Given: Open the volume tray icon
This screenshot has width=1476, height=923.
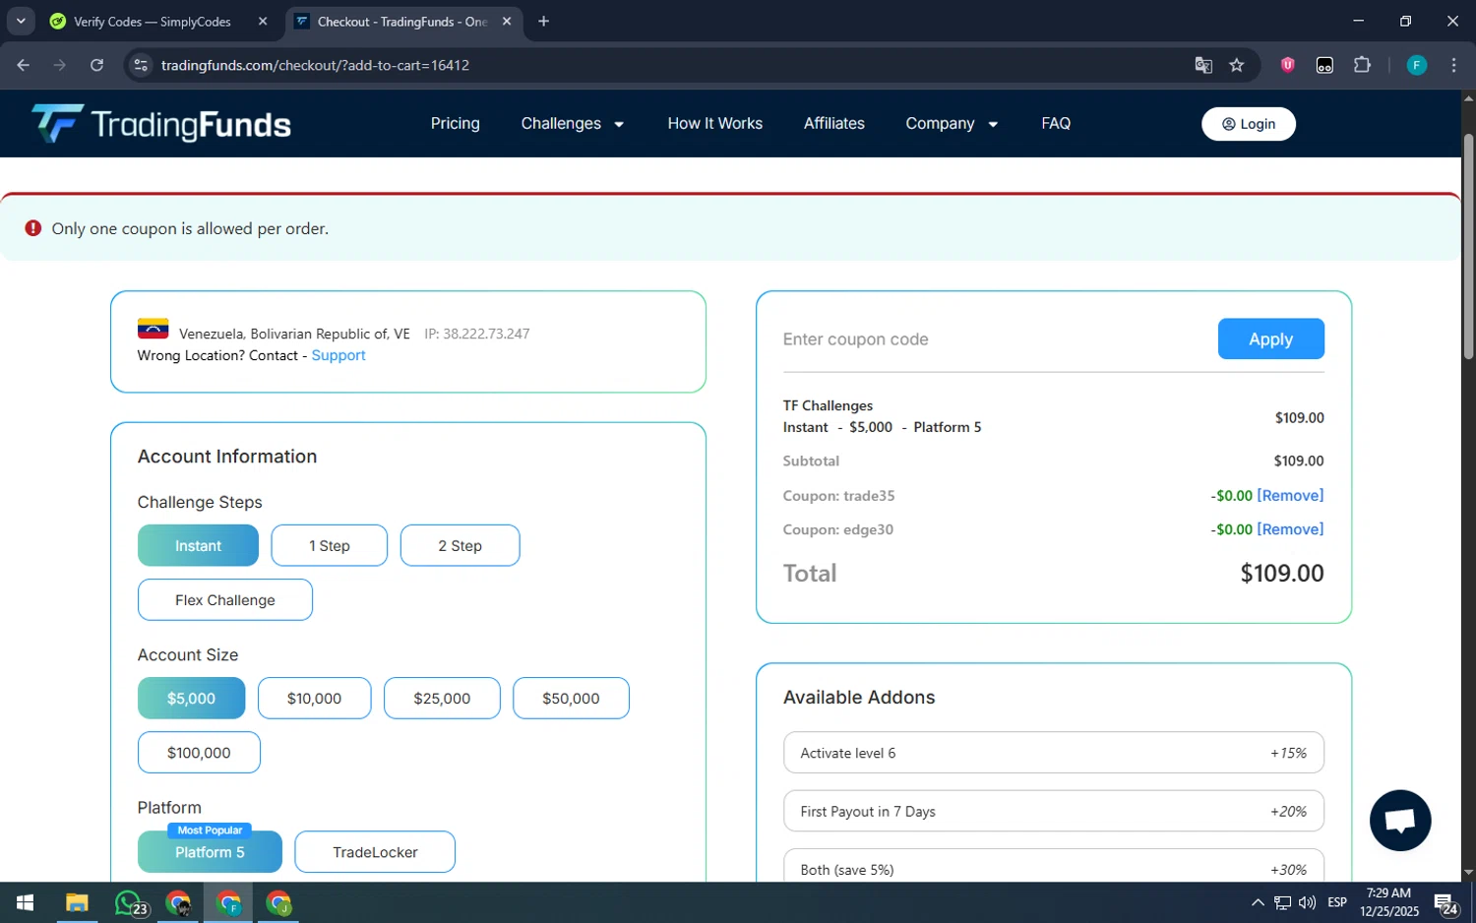Looking at the screenshot, I should pos(1307,902).
